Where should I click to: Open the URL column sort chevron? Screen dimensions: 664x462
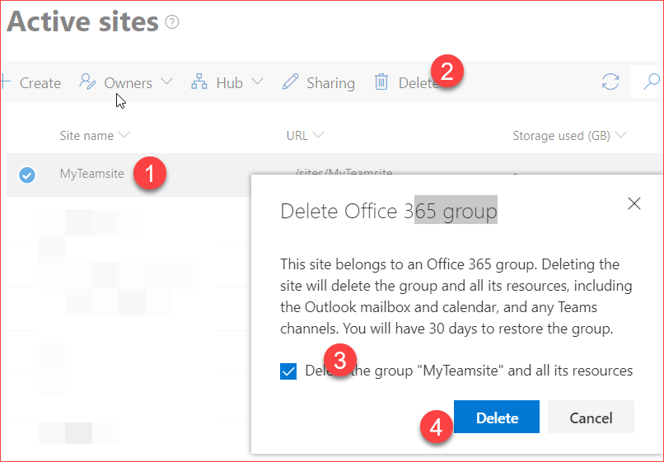(x=318, y=135)
